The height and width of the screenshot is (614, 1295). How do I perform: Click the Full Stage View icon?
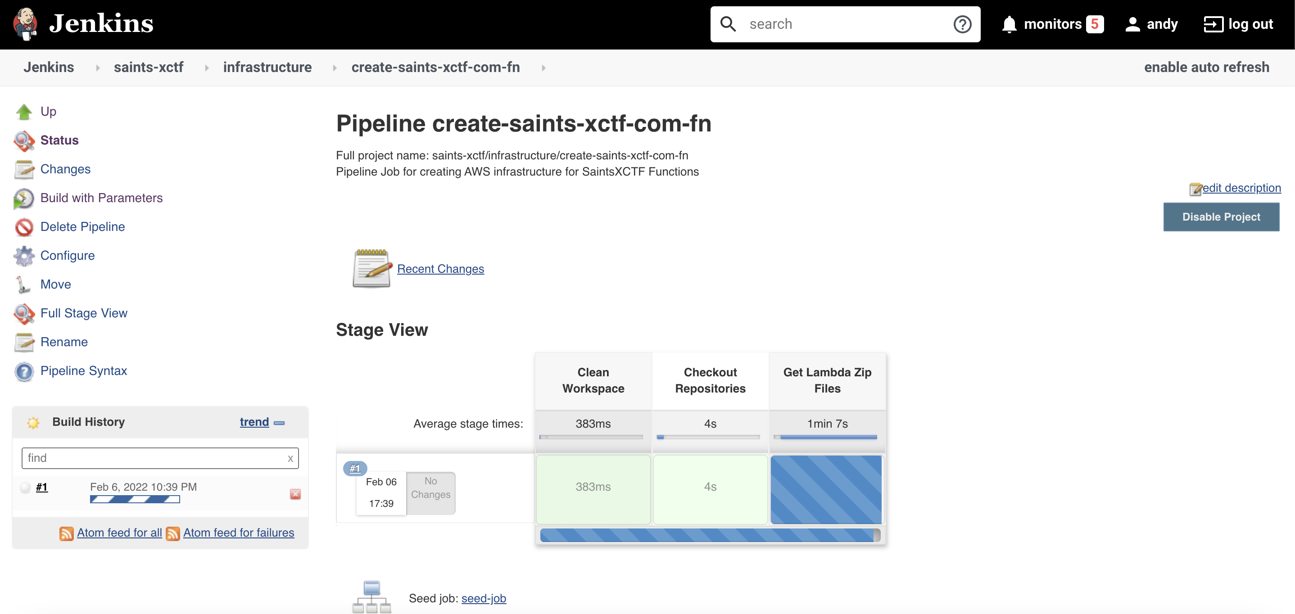click(x=23, y=314)
